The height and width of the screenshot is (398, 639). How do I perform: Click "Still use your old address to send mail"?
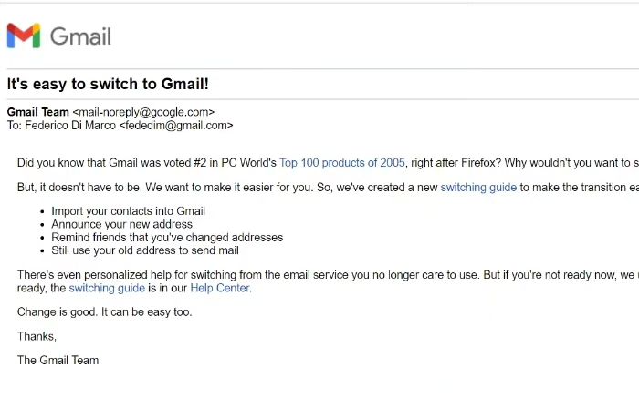145,250
